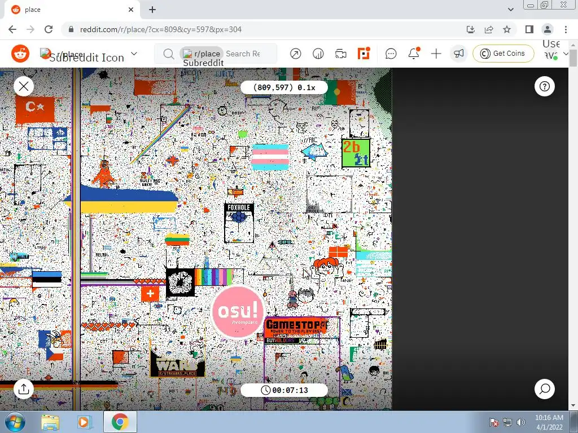Image resolution: width=578 pixels, height=433 pixels.
Task: Go back with browser back arrow
Action: [x=12, y=29]
